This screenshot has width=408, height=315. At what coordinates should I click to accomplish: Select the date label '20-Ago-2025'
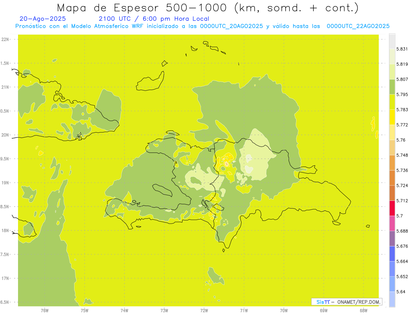pyautogui.click(x=43, y=19)
